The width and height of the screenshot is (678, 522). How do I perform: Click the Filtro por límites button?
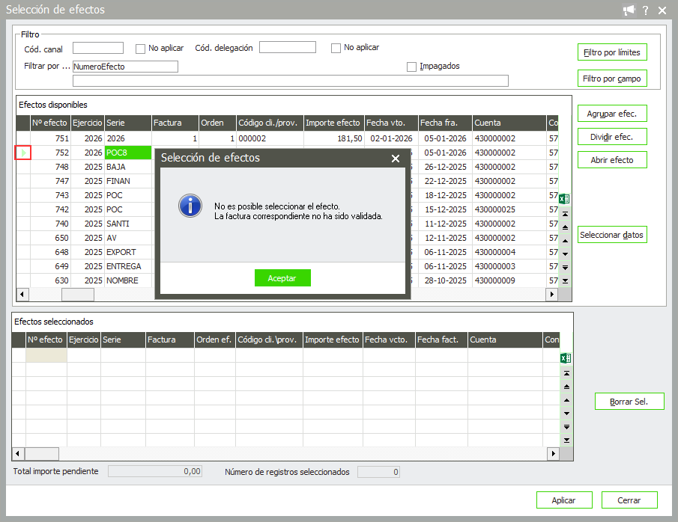click(x=611, y=53)
